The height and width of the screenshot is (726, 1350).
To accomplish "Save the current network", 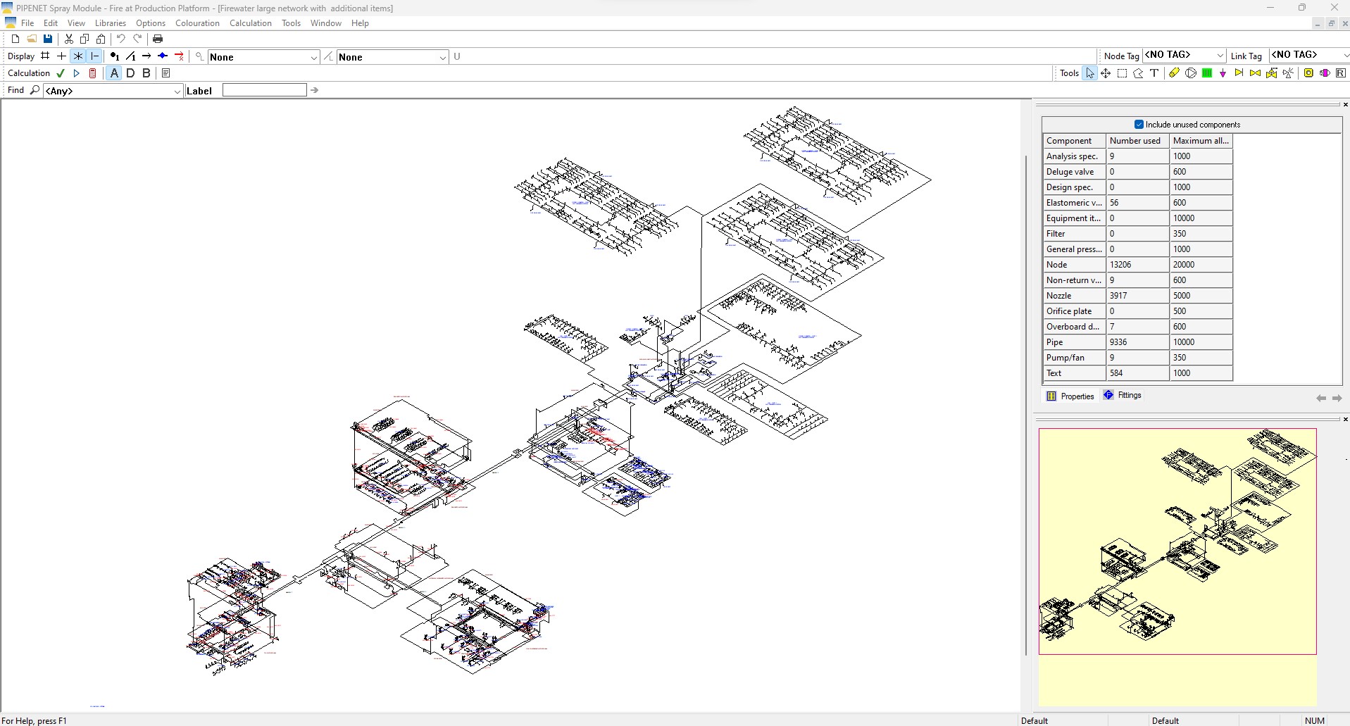I will tap(48, 39).
